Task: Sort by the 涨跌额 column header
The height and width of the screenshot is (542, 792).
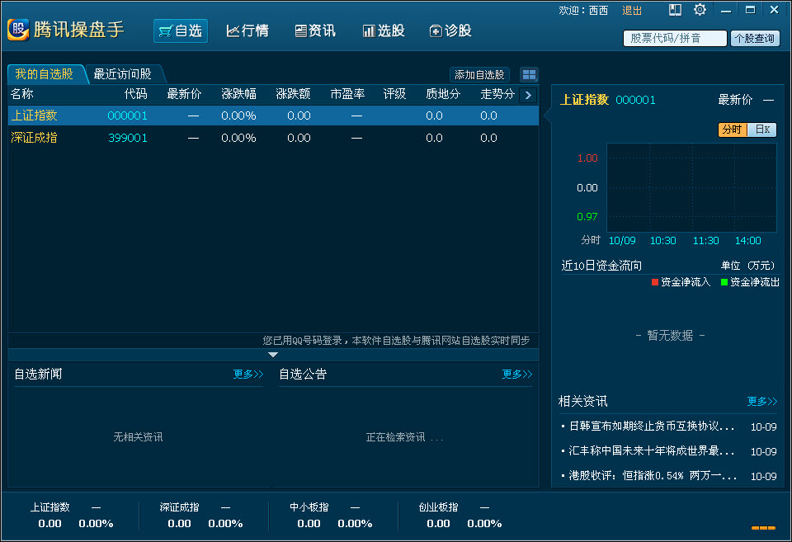Action: (x=293, y=94)
